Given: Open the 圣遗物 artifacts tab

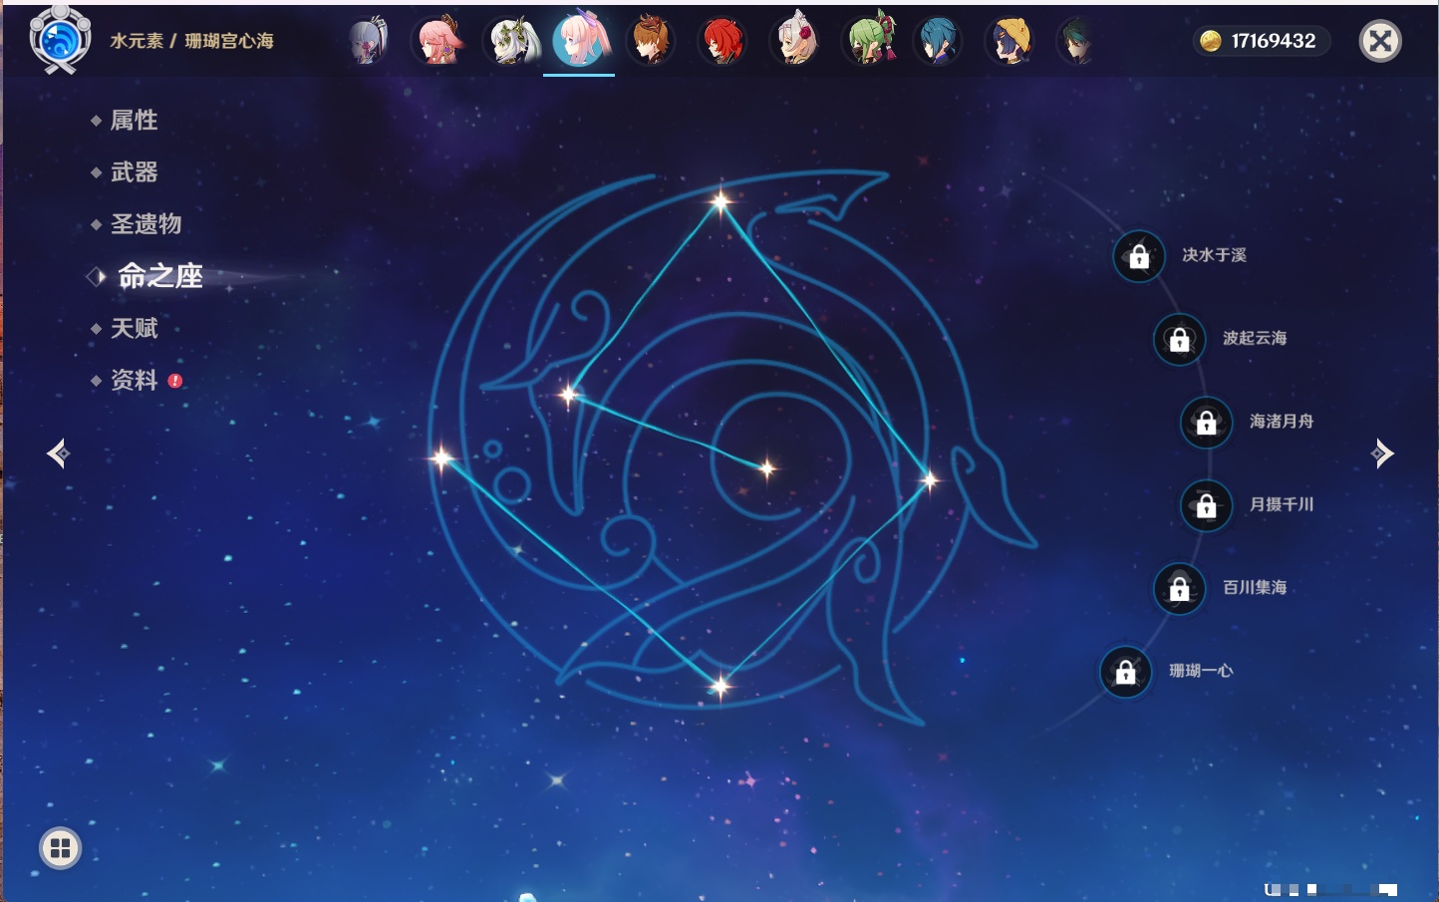Looking at the screenshot, I should pos(145,224).
